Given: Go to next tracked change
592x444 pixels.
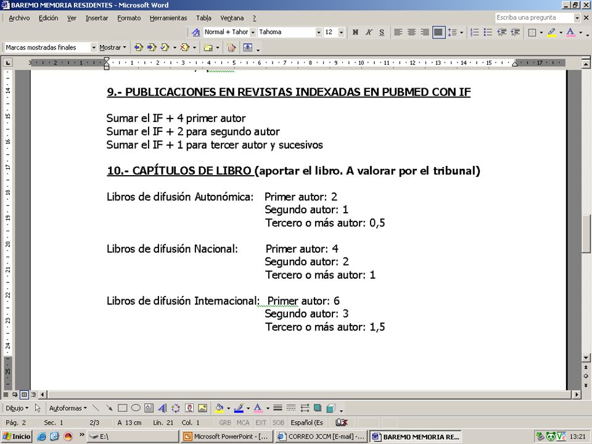Looking at the screenshot, I should click(x=152, y=47).
